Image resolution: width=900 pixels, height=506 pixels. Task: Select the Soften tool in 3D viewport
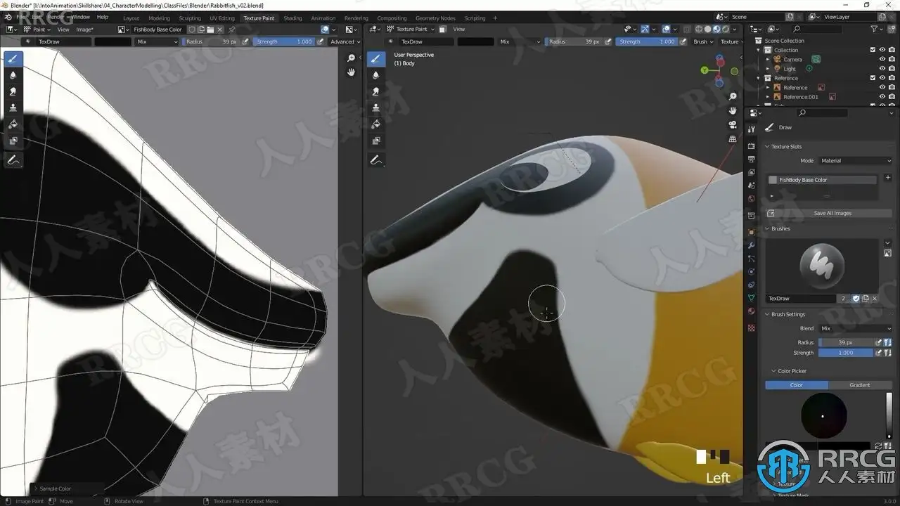[375, 75]
